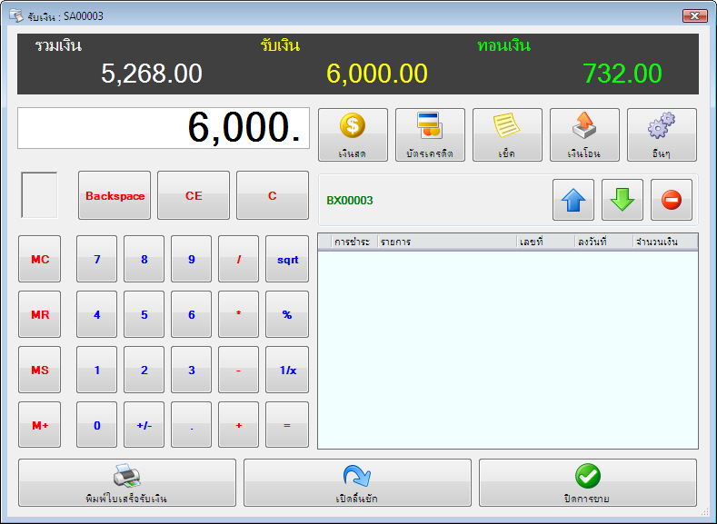Click change amount 732.00
The height and width of the screenshot is (524, 717).
pyautogui.click(x=622, y=74)
